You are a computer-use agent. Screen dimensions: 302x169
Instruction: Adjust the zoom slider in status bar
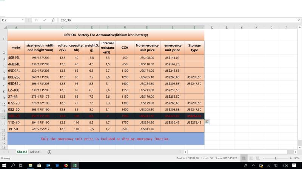click(276, 158)
